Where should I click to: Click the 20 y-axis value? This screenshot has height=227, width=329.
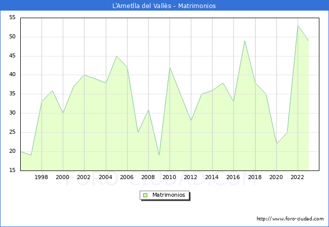13,151
